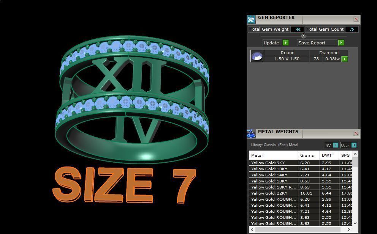This screenshot has width=377, height=234.
Task: Click the SPG column header
Action: [x=345, y=155]
